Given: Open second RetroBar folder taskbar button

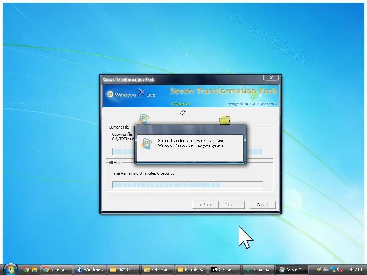Looking at the screenshot, I should click(x=191, y=270).
